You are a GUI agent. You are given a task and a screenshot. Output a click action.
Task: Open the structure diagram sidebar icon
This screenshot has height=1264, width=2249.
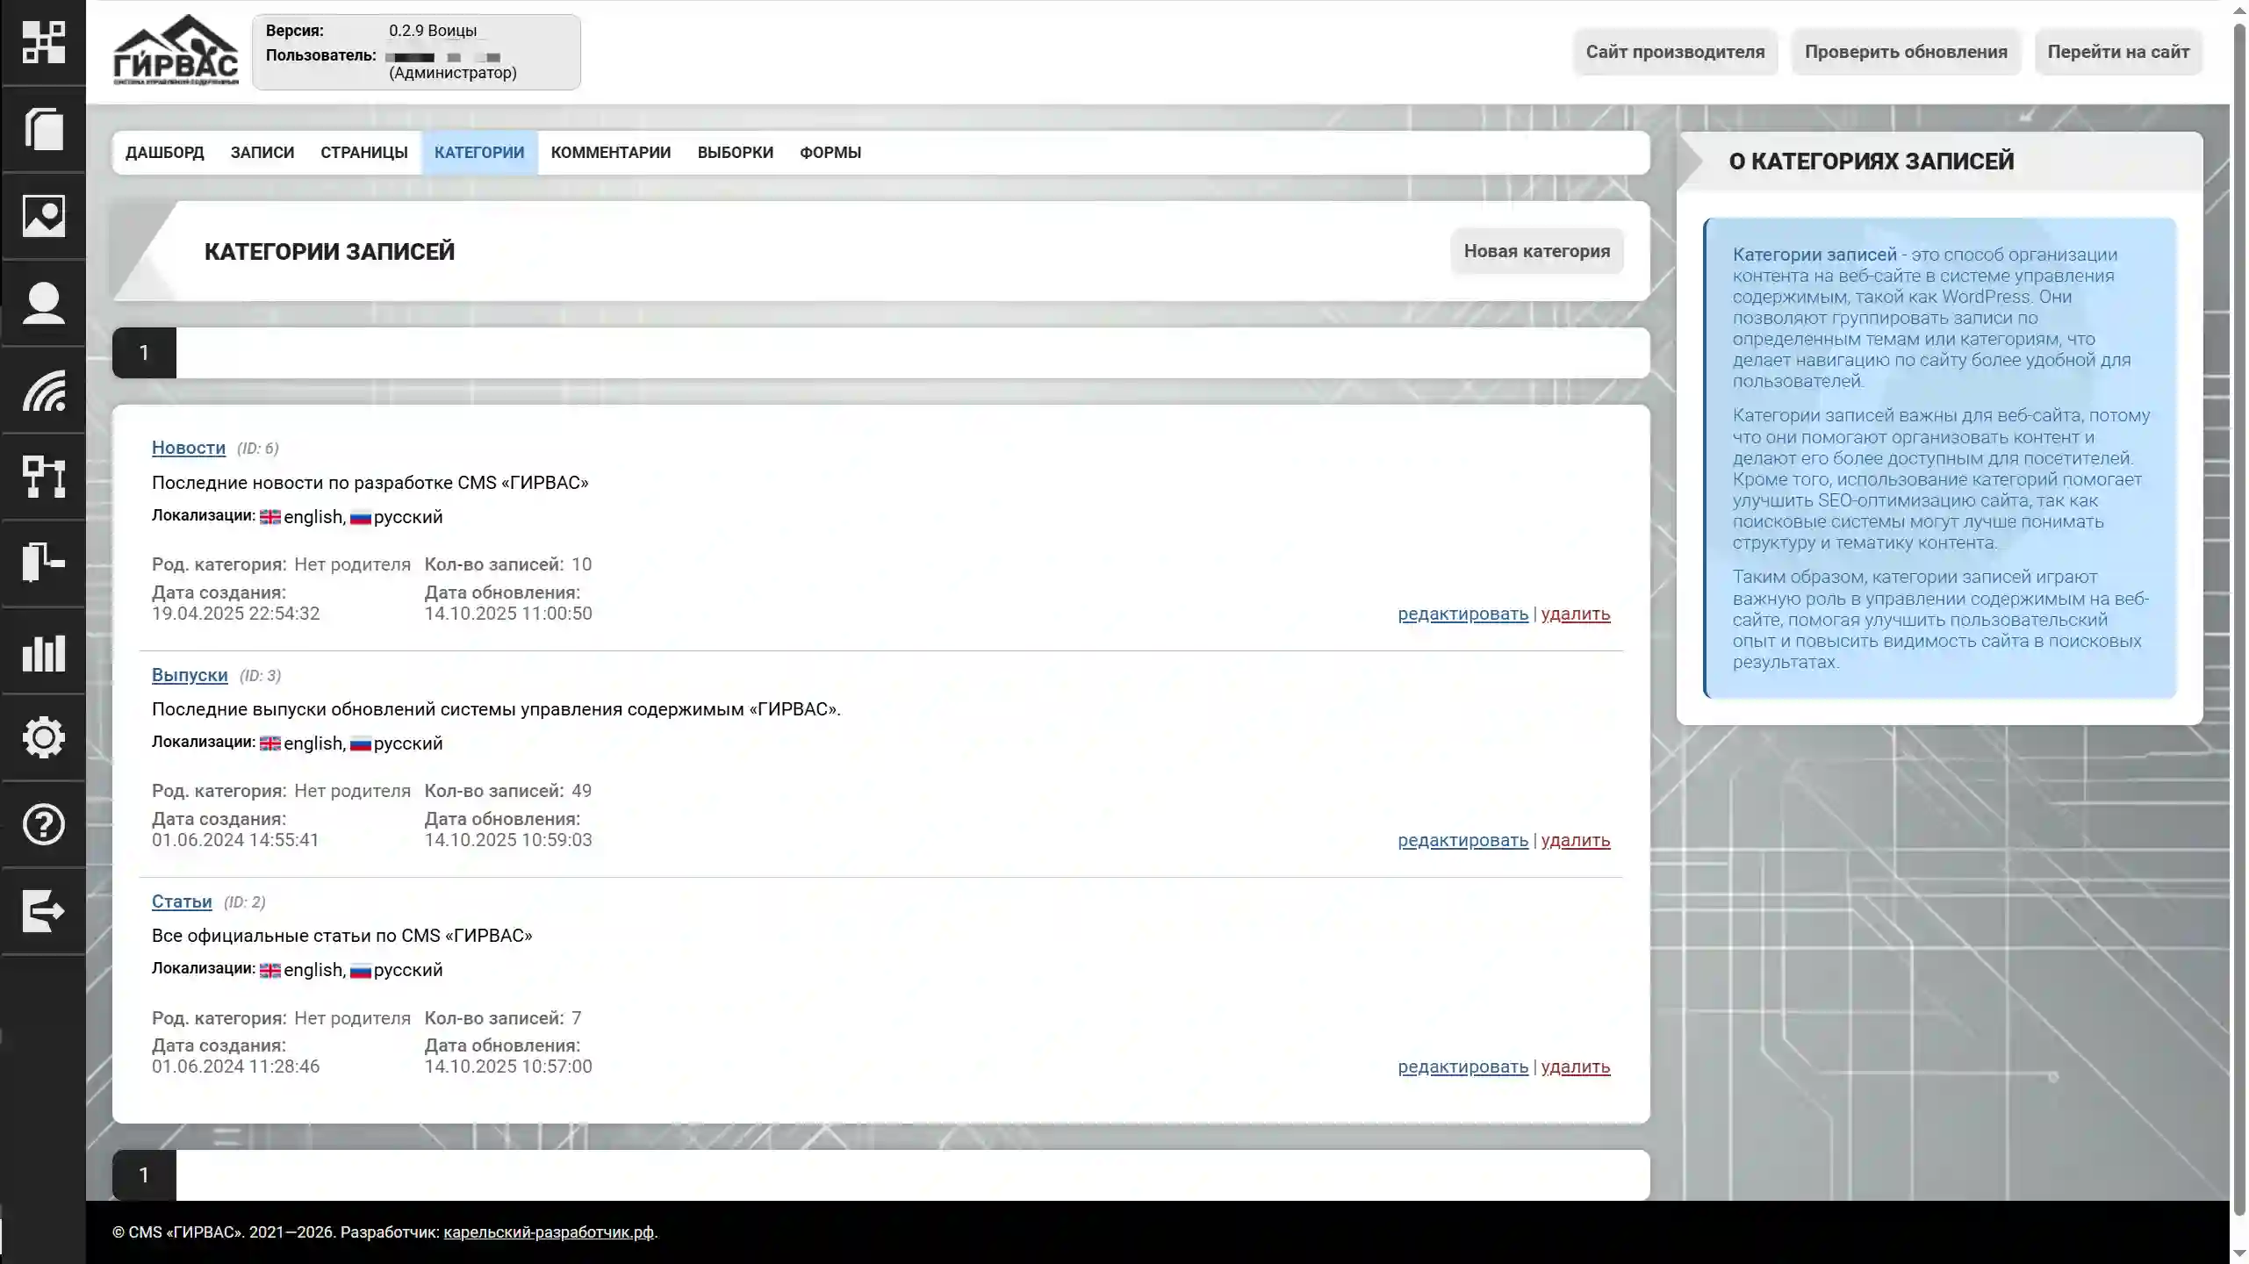[43, 477]
